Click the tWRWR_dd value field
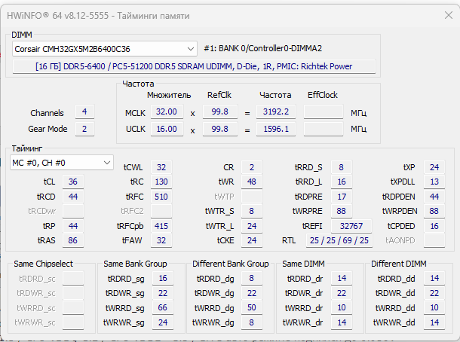 [x=434, y=322]
